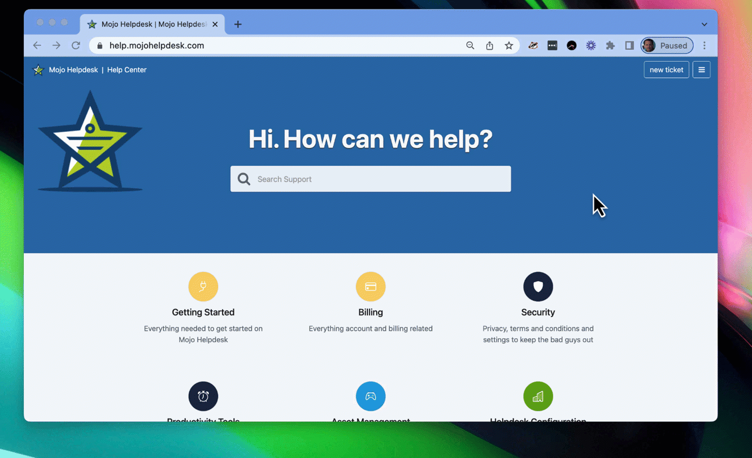
Task: Click the dark three-dot extension icon
Action: tap(553, 45)
